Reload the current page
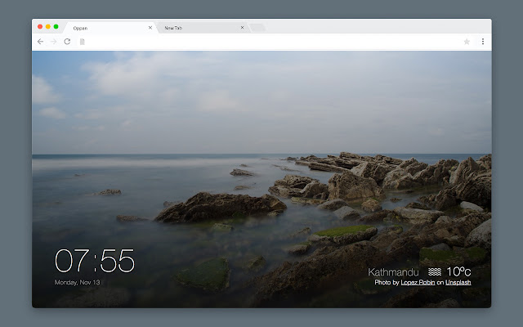Screen dimensions: 523x327 click(x=67, y=41)
